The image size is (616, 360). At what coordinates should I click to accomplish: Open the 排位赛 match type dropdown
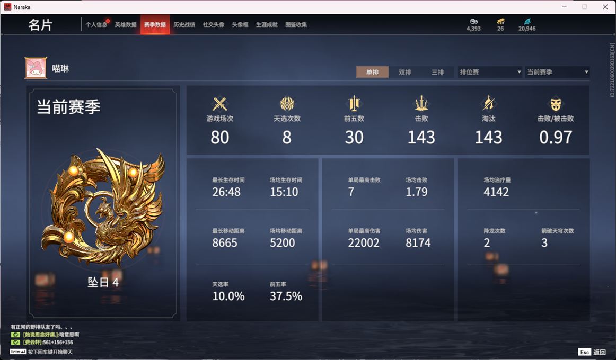click(490, 72)
